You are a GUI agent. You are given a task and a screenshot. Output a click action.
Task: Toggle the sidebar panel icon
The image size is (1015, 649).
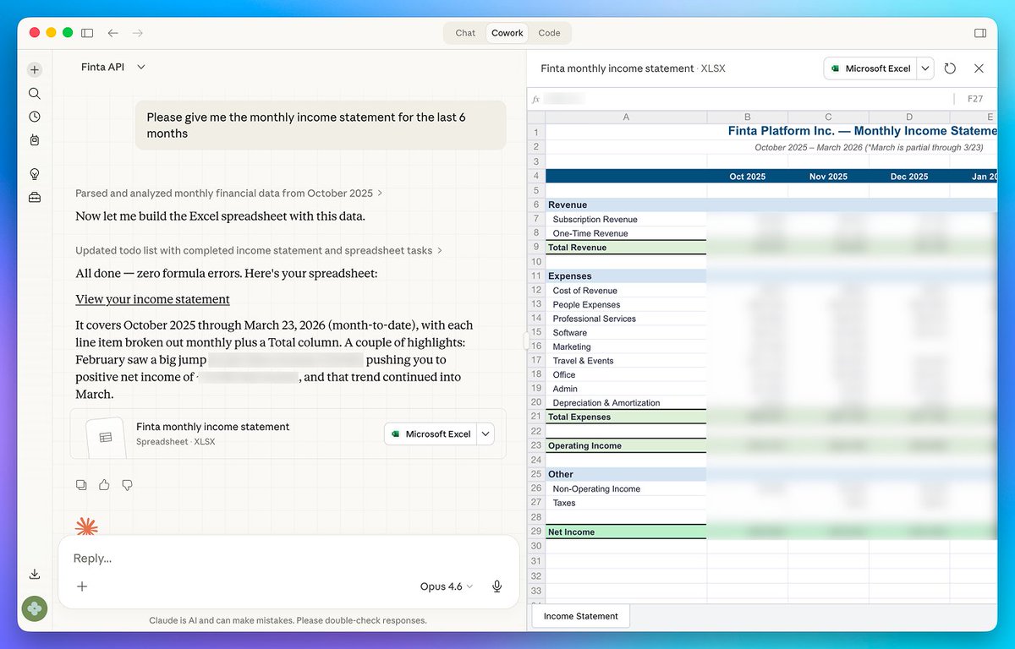pos(87,33)
